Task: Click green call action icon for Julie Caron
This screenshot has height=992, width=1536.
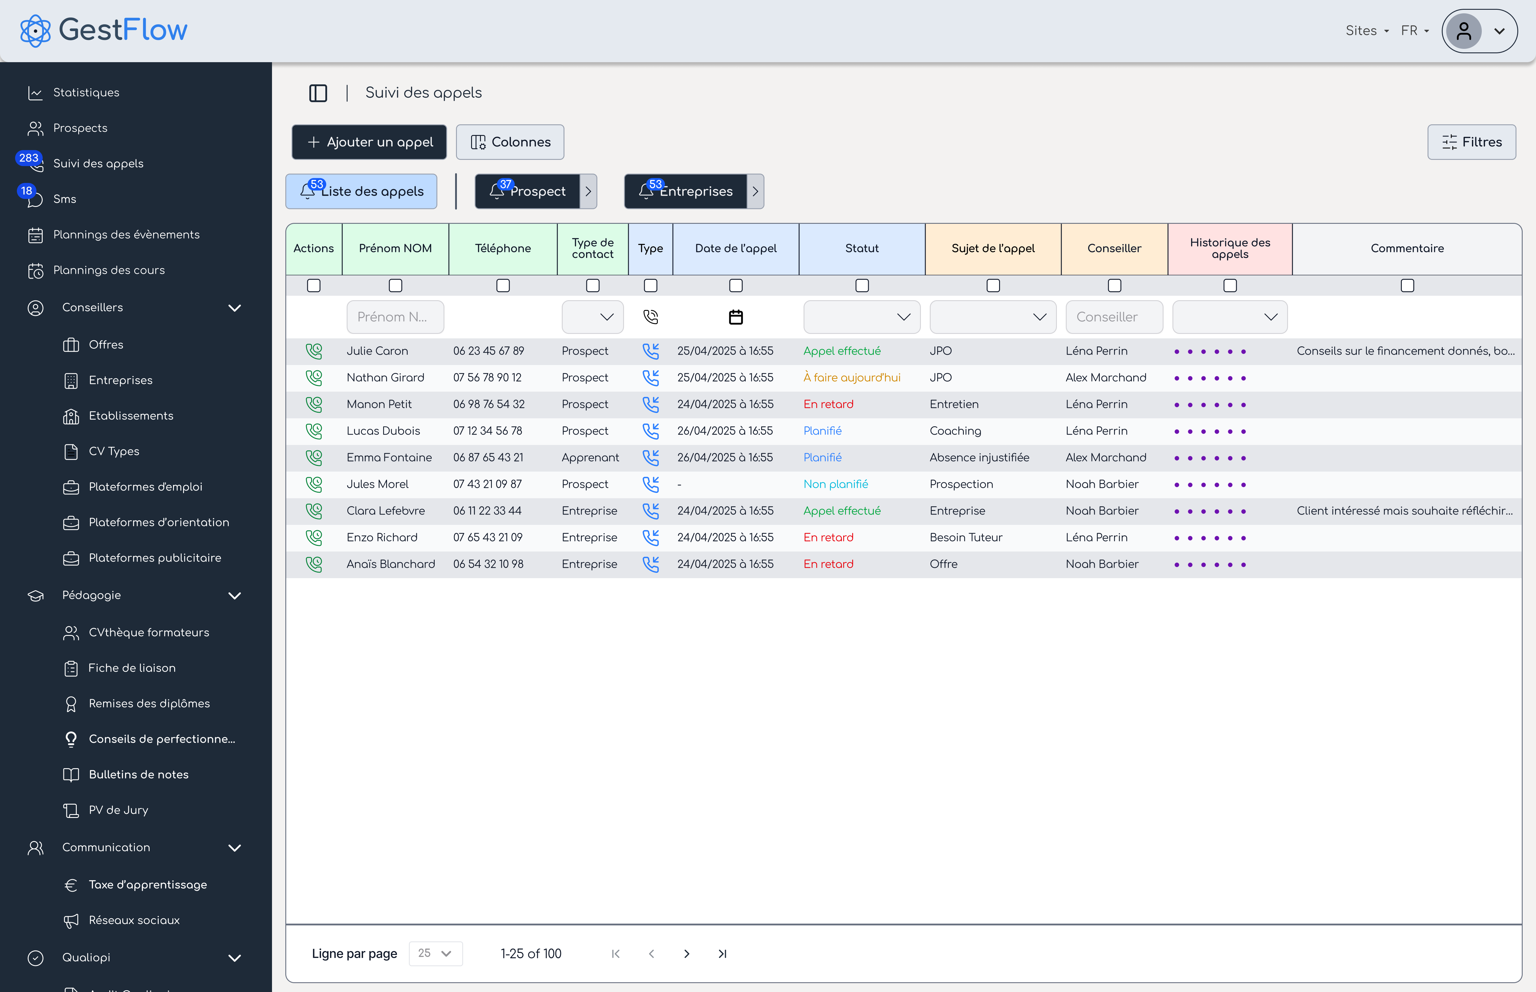Action: click(x=314, y=351)
